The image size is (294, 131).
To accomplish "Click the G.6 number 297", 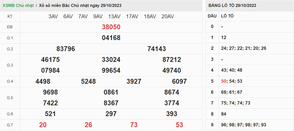I will pos(111,114).
